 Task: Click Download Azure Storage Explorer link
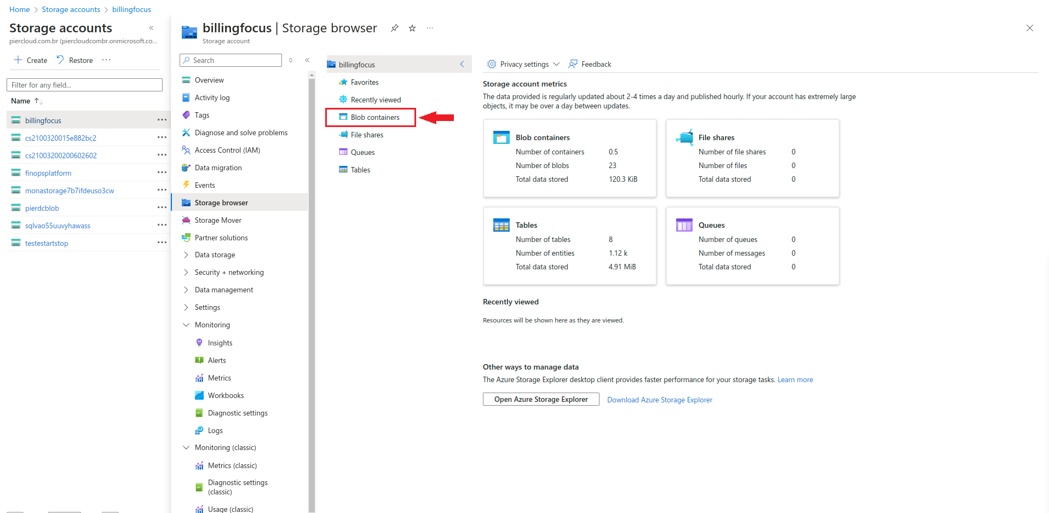[659, 400]
